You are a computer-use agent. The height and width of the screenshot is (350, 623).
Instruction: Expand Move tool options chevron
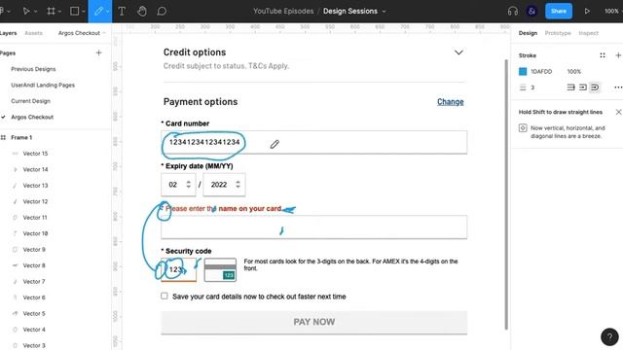[x=35, y=12]
